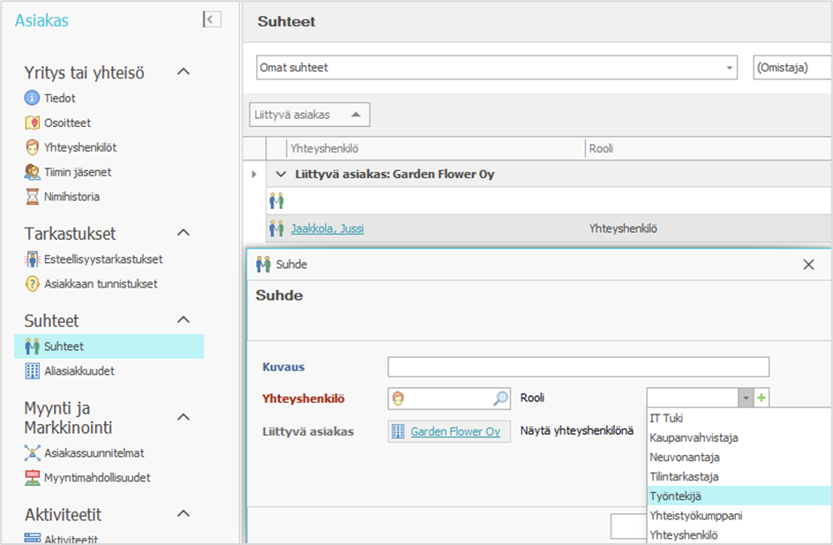Open the Jaakkola, Jussi contact link
Viewport: 833px width, 545px height.
(x=327, y=228)
